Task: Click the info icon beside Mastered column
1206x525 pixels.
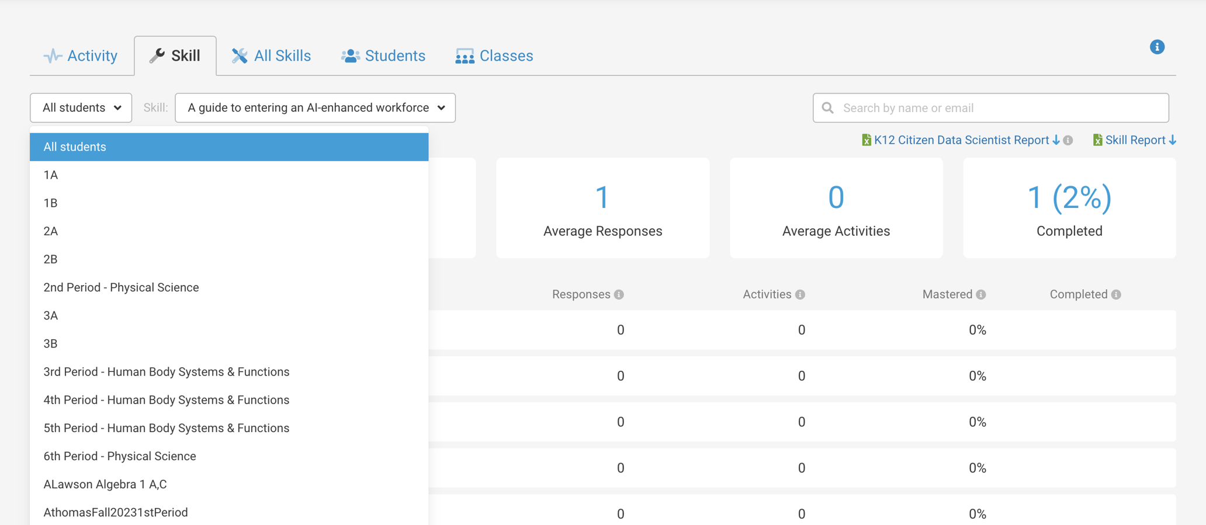Action: pos(981,295)
